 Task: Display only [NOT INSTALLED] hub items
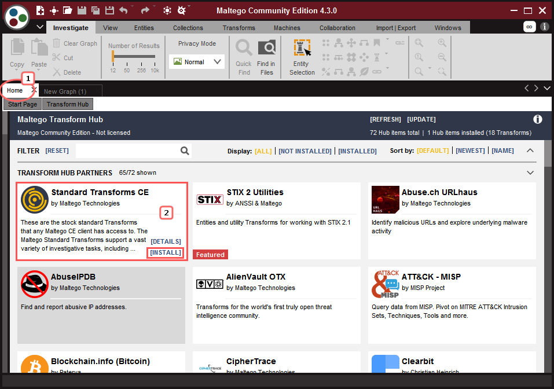point(305,151)
